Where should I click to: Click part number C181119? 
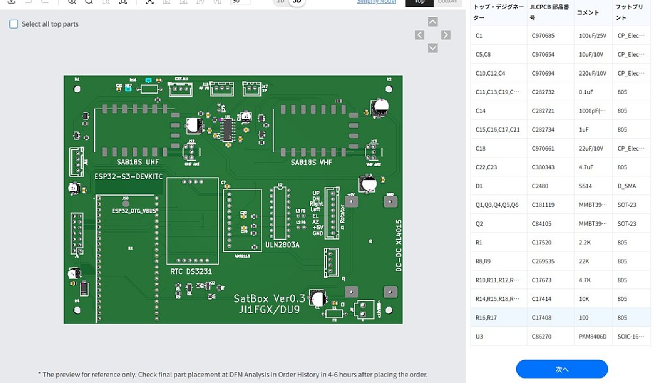tap(543, 205)
